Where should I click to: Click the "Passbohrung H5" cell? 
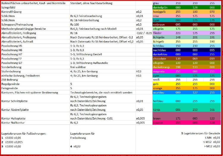(x=35, y=46)
